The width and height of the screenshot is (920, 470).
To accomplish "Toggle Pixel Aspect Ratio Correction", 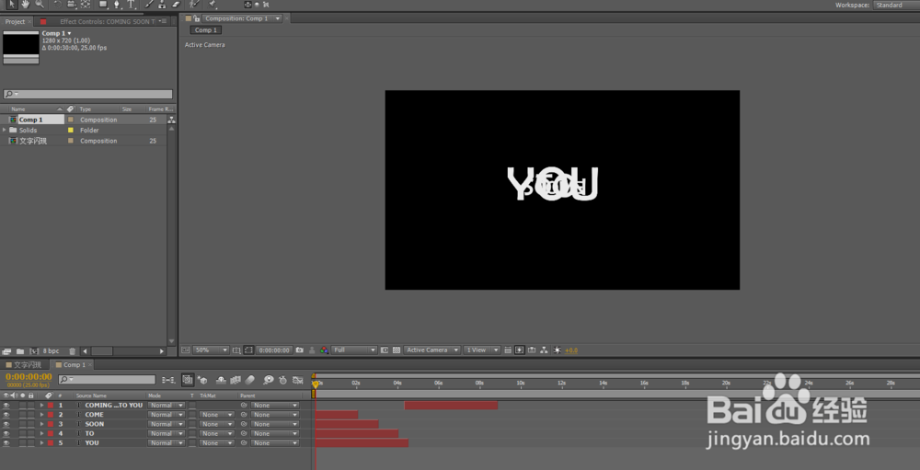I will pyautogui.click(x=508, y=350).
